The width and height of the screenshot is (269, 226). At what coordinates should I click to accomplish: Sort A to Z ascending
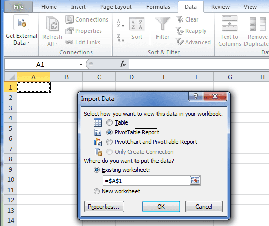[x=120, y=24]
